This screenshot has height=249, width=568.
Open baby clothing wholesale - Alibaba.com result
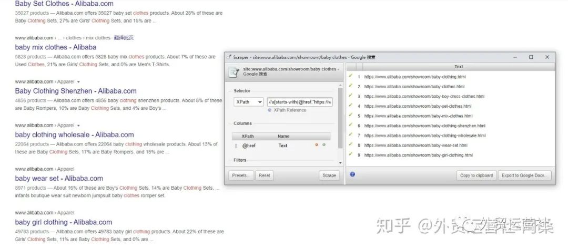pos(74,134)
